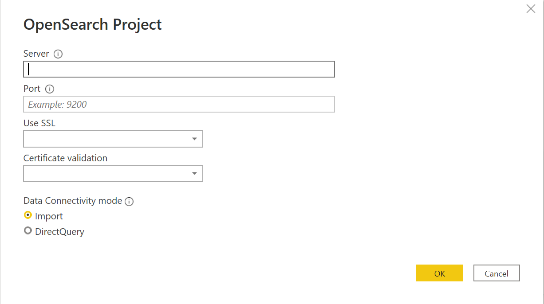
Task: Click the Server field label
Action: (x=36, y=54)
